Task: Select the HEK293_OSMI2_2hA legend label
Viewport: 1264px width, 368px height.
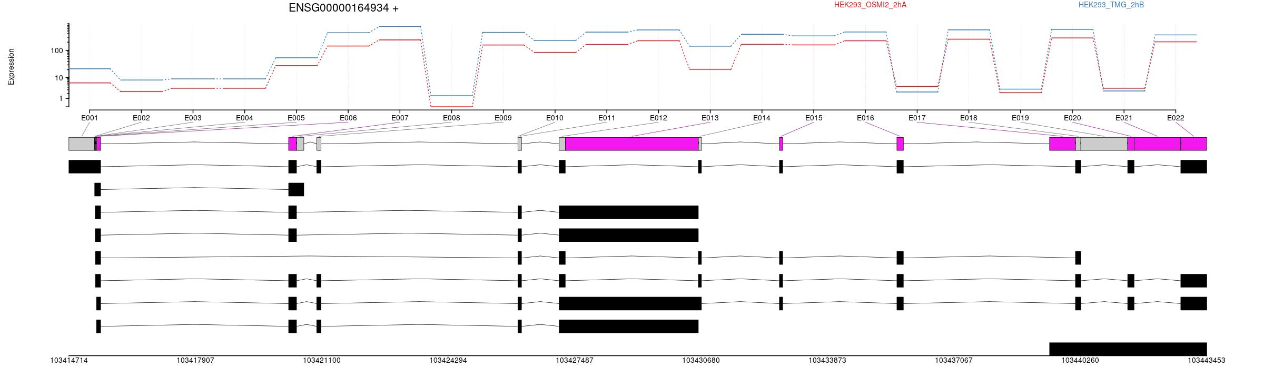Action: pos(870,5)
